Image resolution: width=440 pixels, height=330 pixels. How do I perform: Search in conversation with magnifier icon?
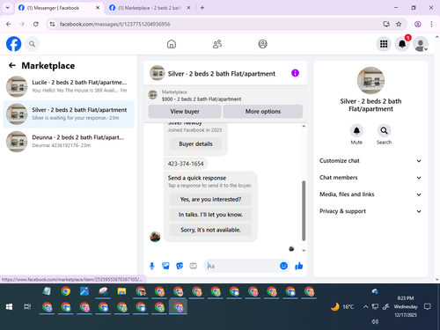coord(384,131)
